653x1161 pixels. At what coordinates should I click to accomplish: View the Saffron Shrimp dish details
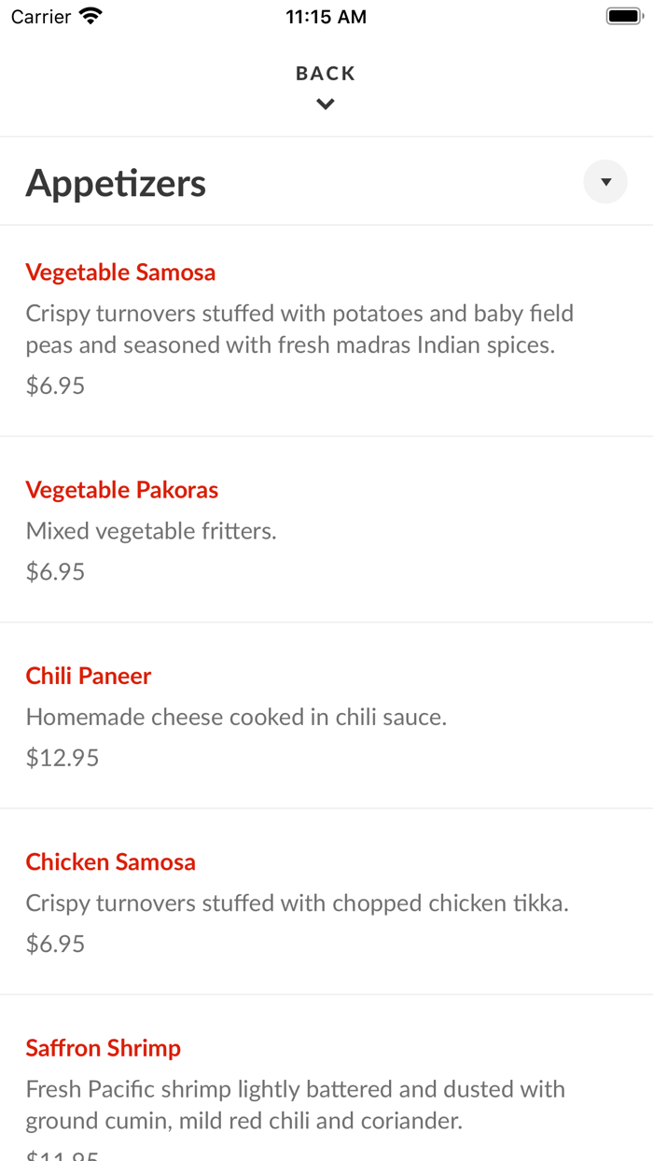pyautogui.click(x=103, y=1047)
